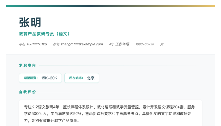Screen dimensions: 221x126
Task: Click the self-evaluation paragraph starting 专注K12语文教研4年
Action: 109,114
